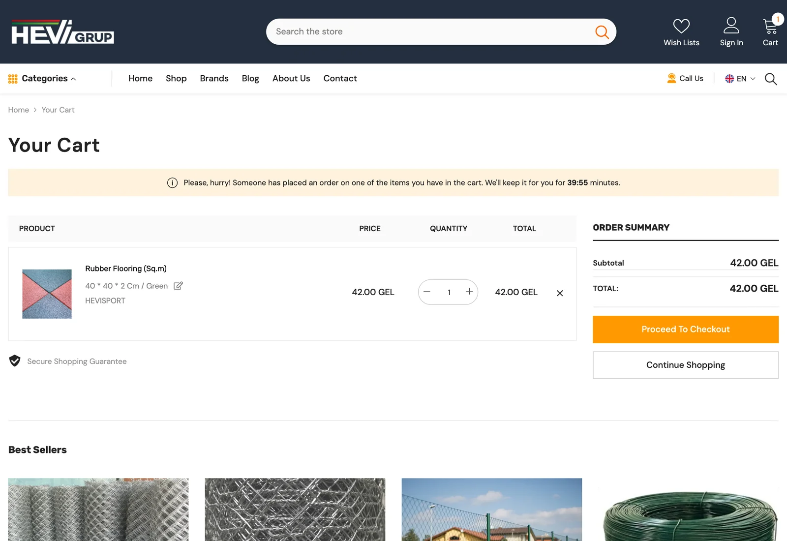Screen dimensions: 787x541
Task: Click the Secure Shopping shield icon
Action: pyautogui.click(x=15, y=361)
